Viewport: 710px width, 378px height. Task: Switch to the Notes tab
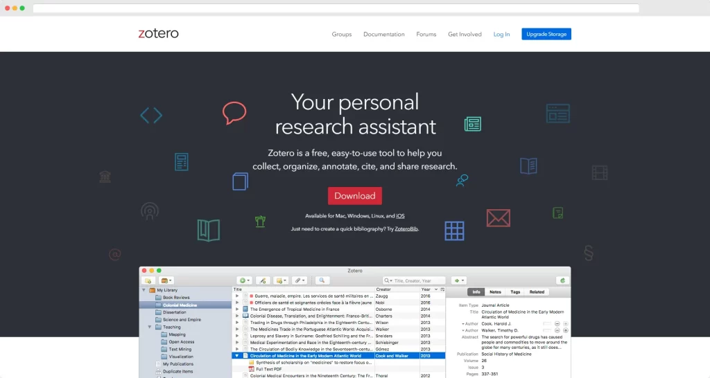point(495,292)
